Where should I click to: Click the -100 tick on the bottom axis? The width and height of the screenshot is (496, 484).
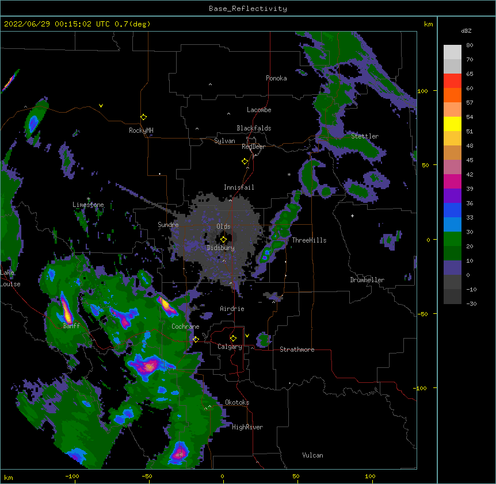(x=72, y=477)
